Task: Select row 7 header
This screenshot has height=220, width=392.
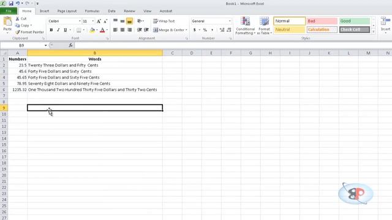Action: tap(4, 96)
